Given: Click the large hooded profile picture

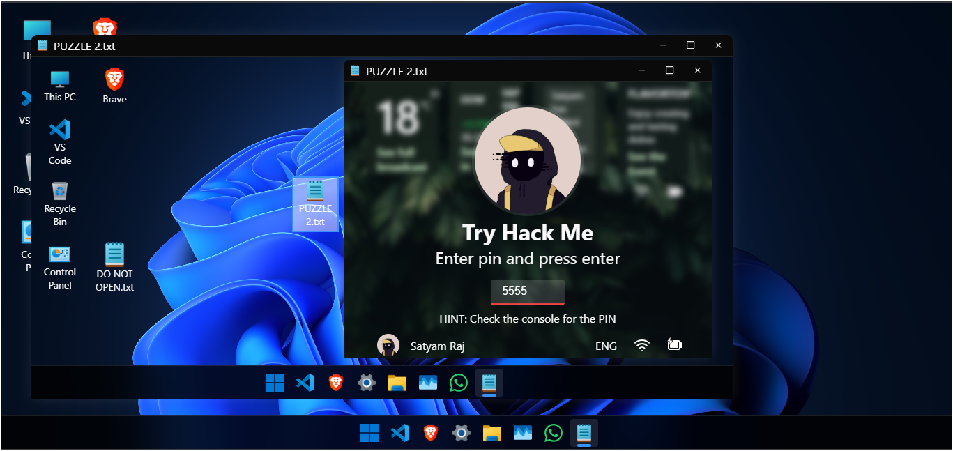Looking at the screenshot, I should (527, 160).
